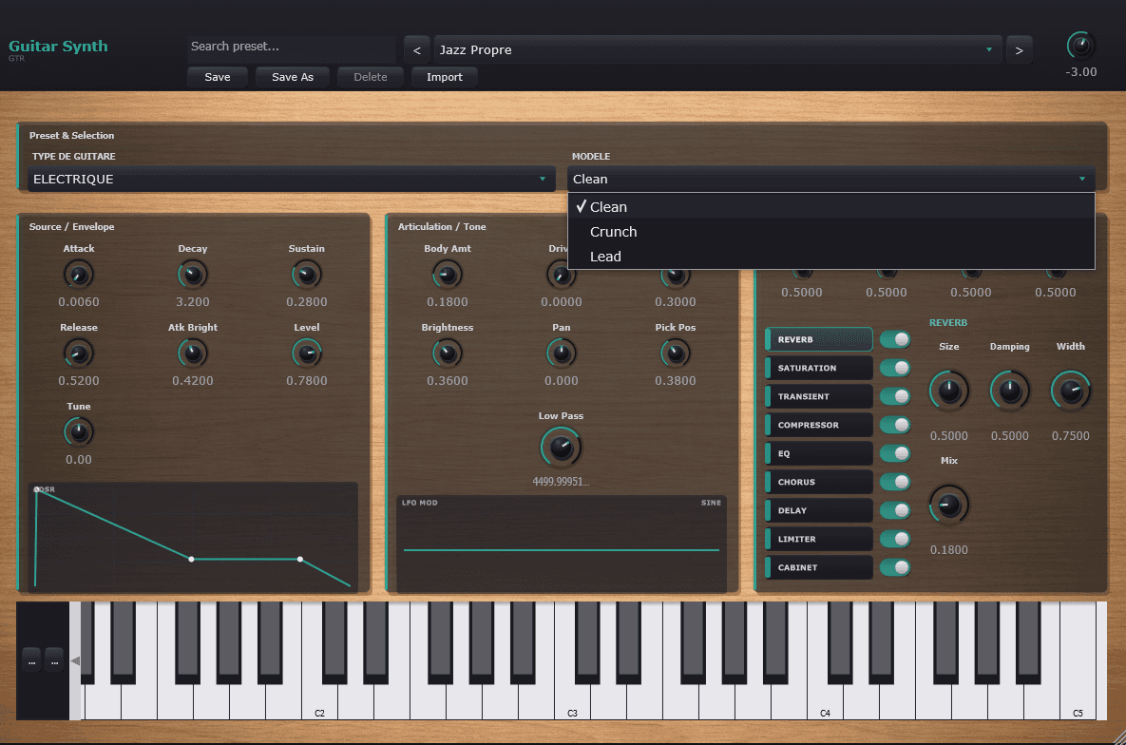Click the next preset arrow button
This screenshot has height=745, width=1126.
pos(1019,50)
